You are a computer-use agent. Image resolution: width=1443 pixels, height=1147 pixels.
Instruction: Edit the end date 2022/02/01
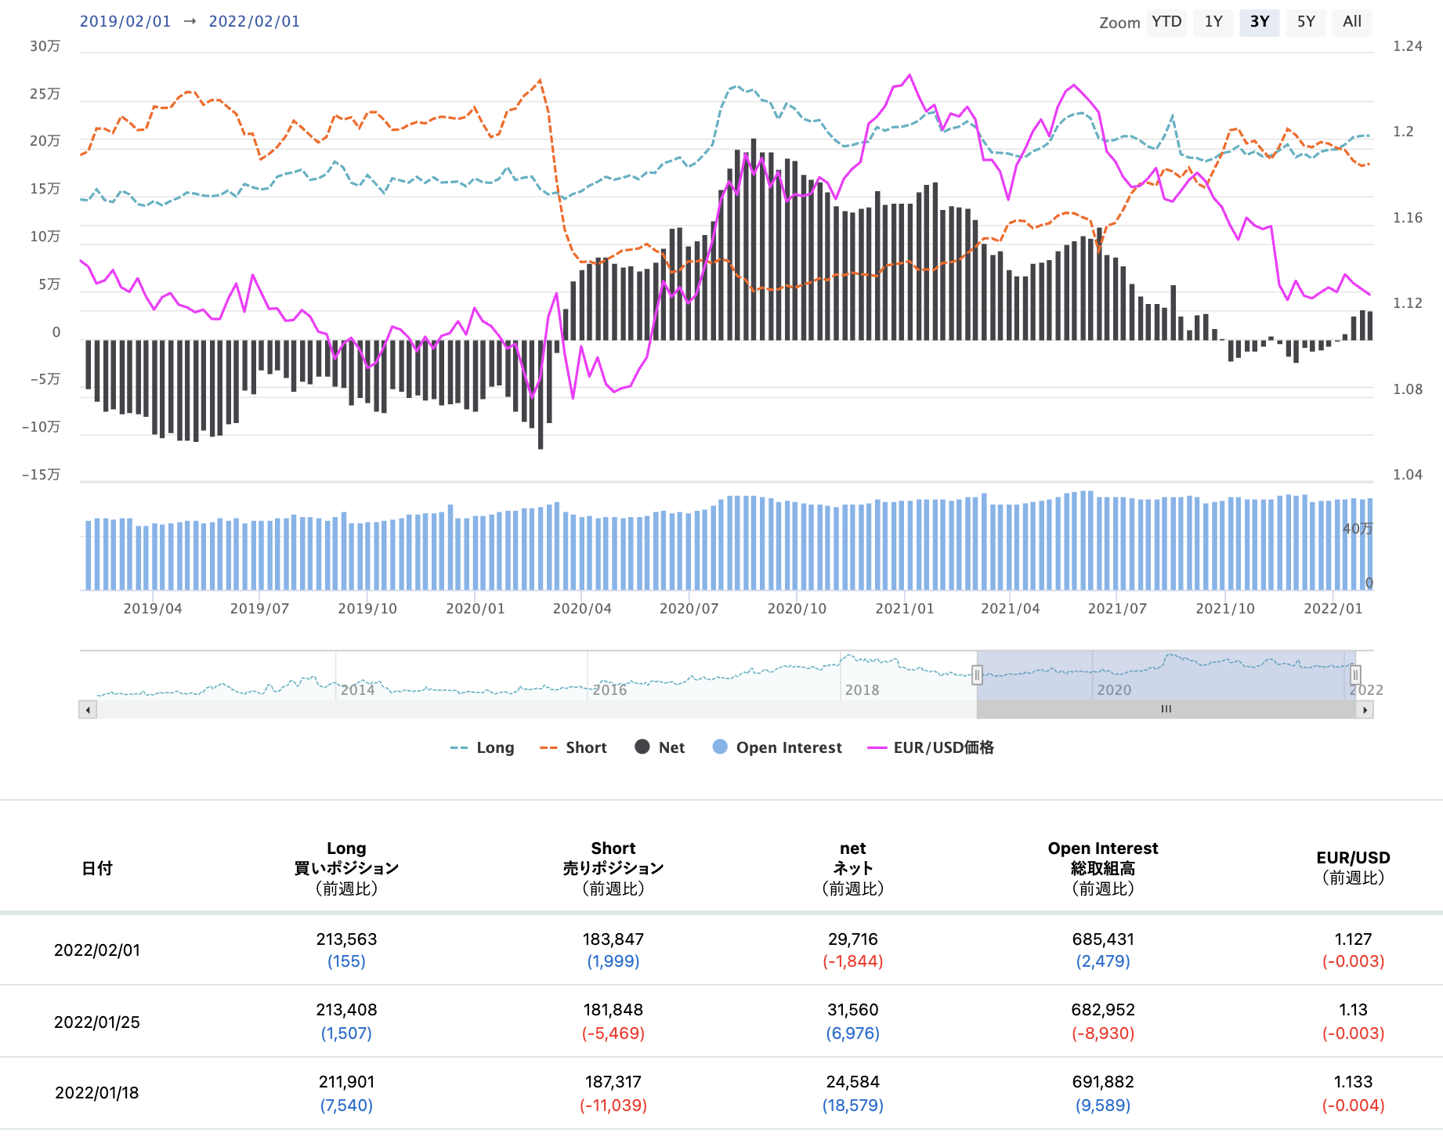pyautogui.click(x=254, y=21)
